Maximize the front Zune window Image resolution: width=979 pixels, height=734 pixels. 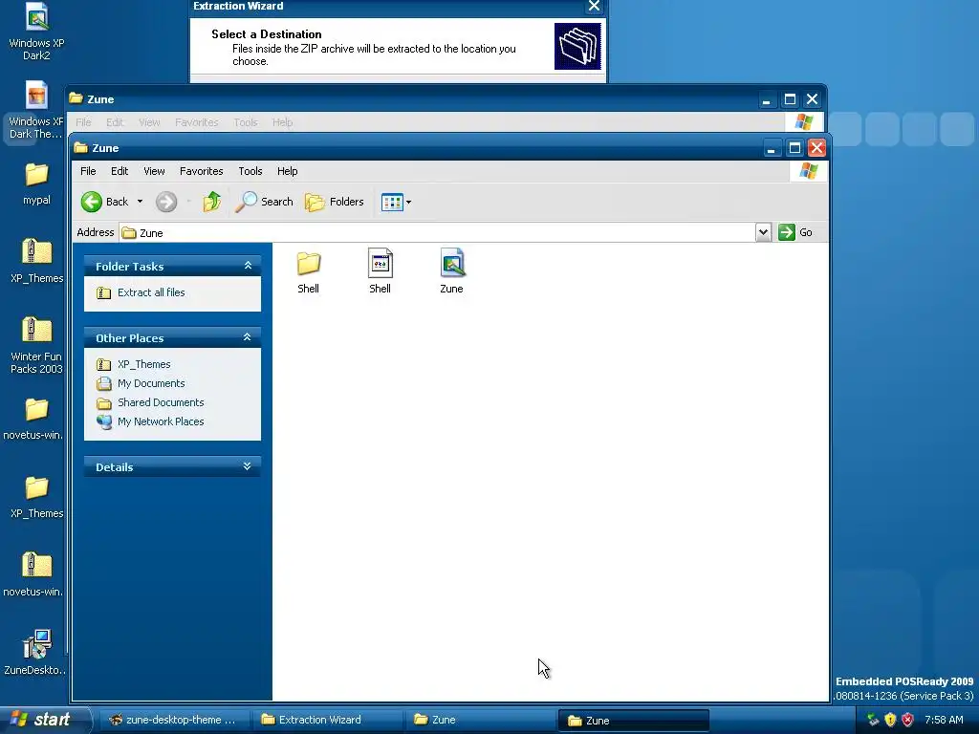tap(794, 148)
